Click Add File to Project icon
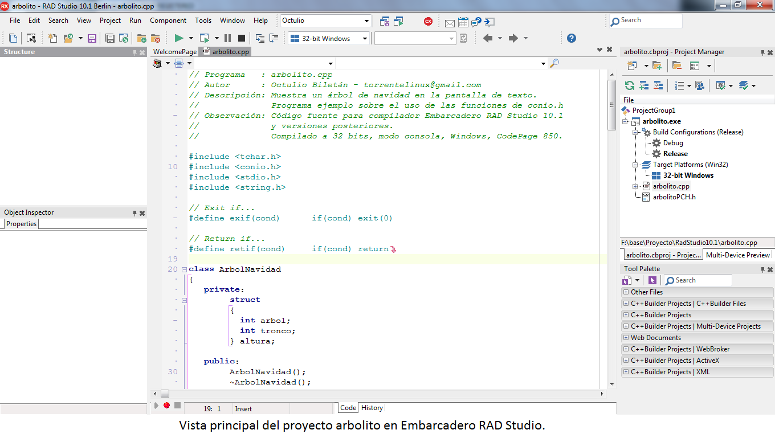 coord(141,38)
